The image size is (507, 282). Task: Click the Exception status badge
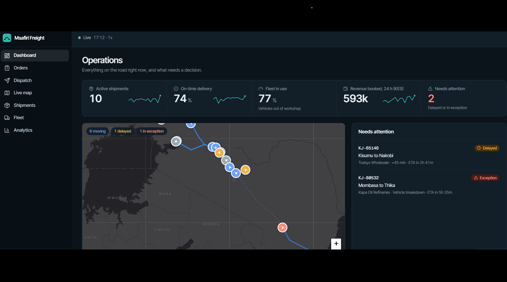485,178
